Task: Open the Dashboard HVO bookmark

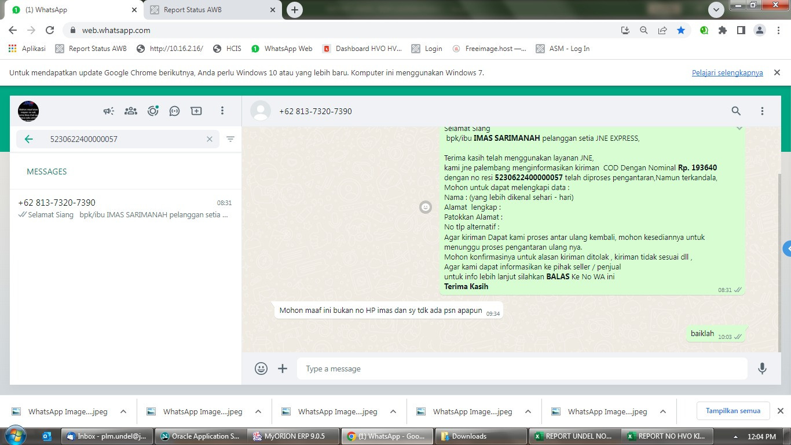Action: click(x=362, y=49)
